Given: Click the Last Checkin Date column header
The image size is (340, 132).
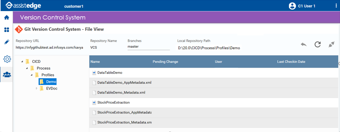Looking at the screenshot, I should point(291,62).
